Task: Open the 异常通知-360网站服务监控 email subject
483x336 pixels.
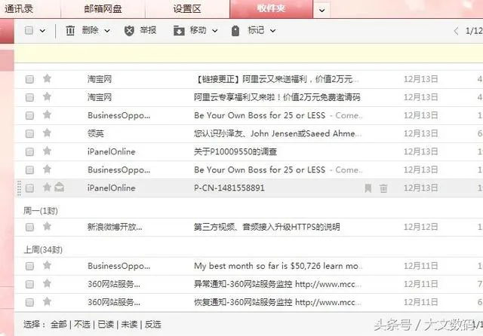Action: 278,284
